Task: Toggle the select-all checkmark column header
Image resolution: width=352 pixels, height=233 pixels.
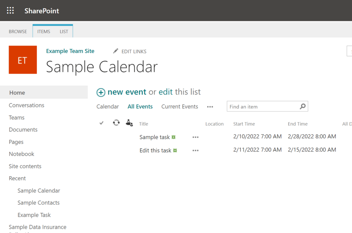Action: 101,123
